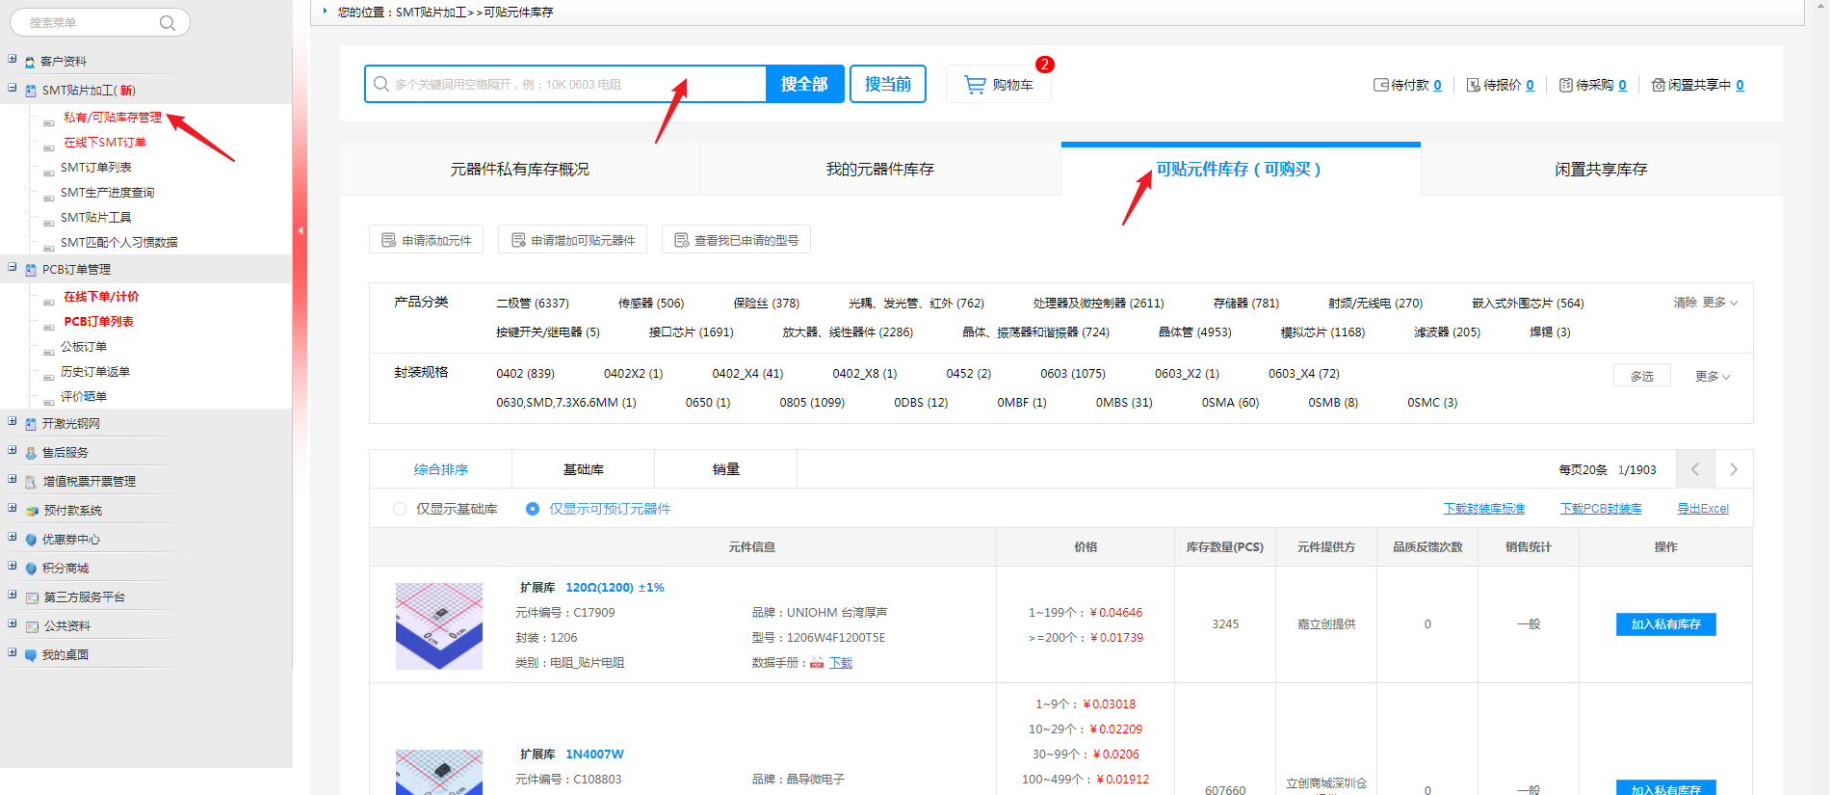
Task: Go to next page using right arrow
Action: tap(1733, 469)
